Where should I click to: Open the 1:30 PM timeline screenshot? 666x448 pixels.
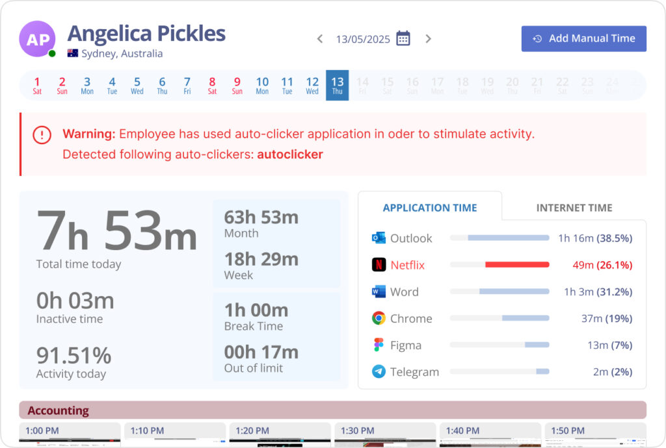pos(385,438)
